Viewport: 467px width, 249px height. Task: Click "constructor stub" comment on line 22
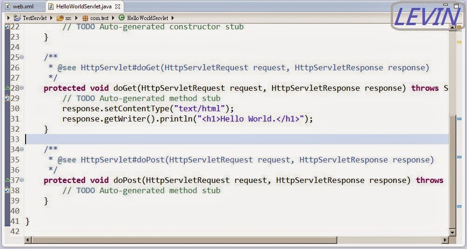point(207,27)
